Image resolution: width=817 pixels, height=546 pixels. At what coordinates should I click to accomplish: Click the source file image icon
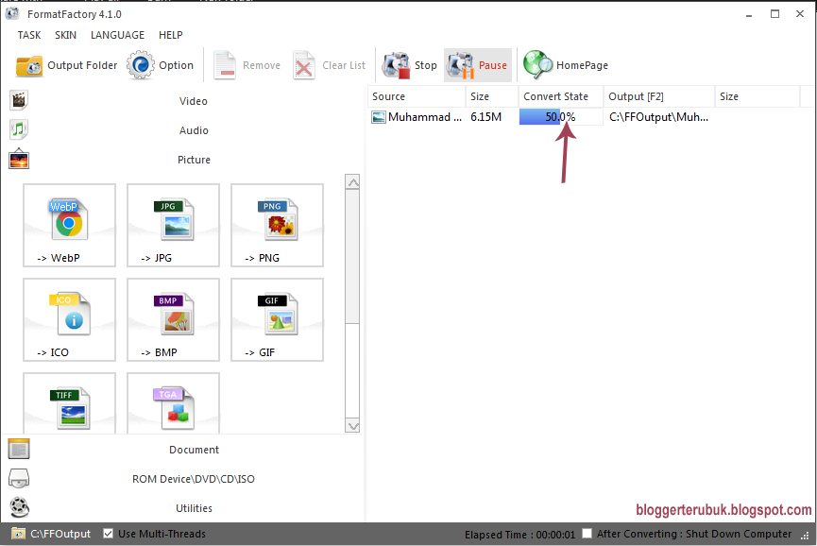tap(379, 117)
